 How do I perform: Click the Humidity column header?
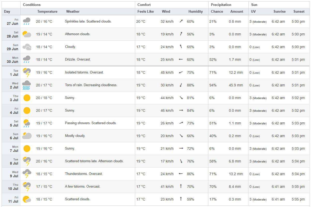tap(195, 12)
